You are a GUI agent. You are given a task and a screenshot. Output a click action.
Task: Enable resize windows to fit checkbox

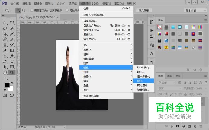tap(32, 10)
